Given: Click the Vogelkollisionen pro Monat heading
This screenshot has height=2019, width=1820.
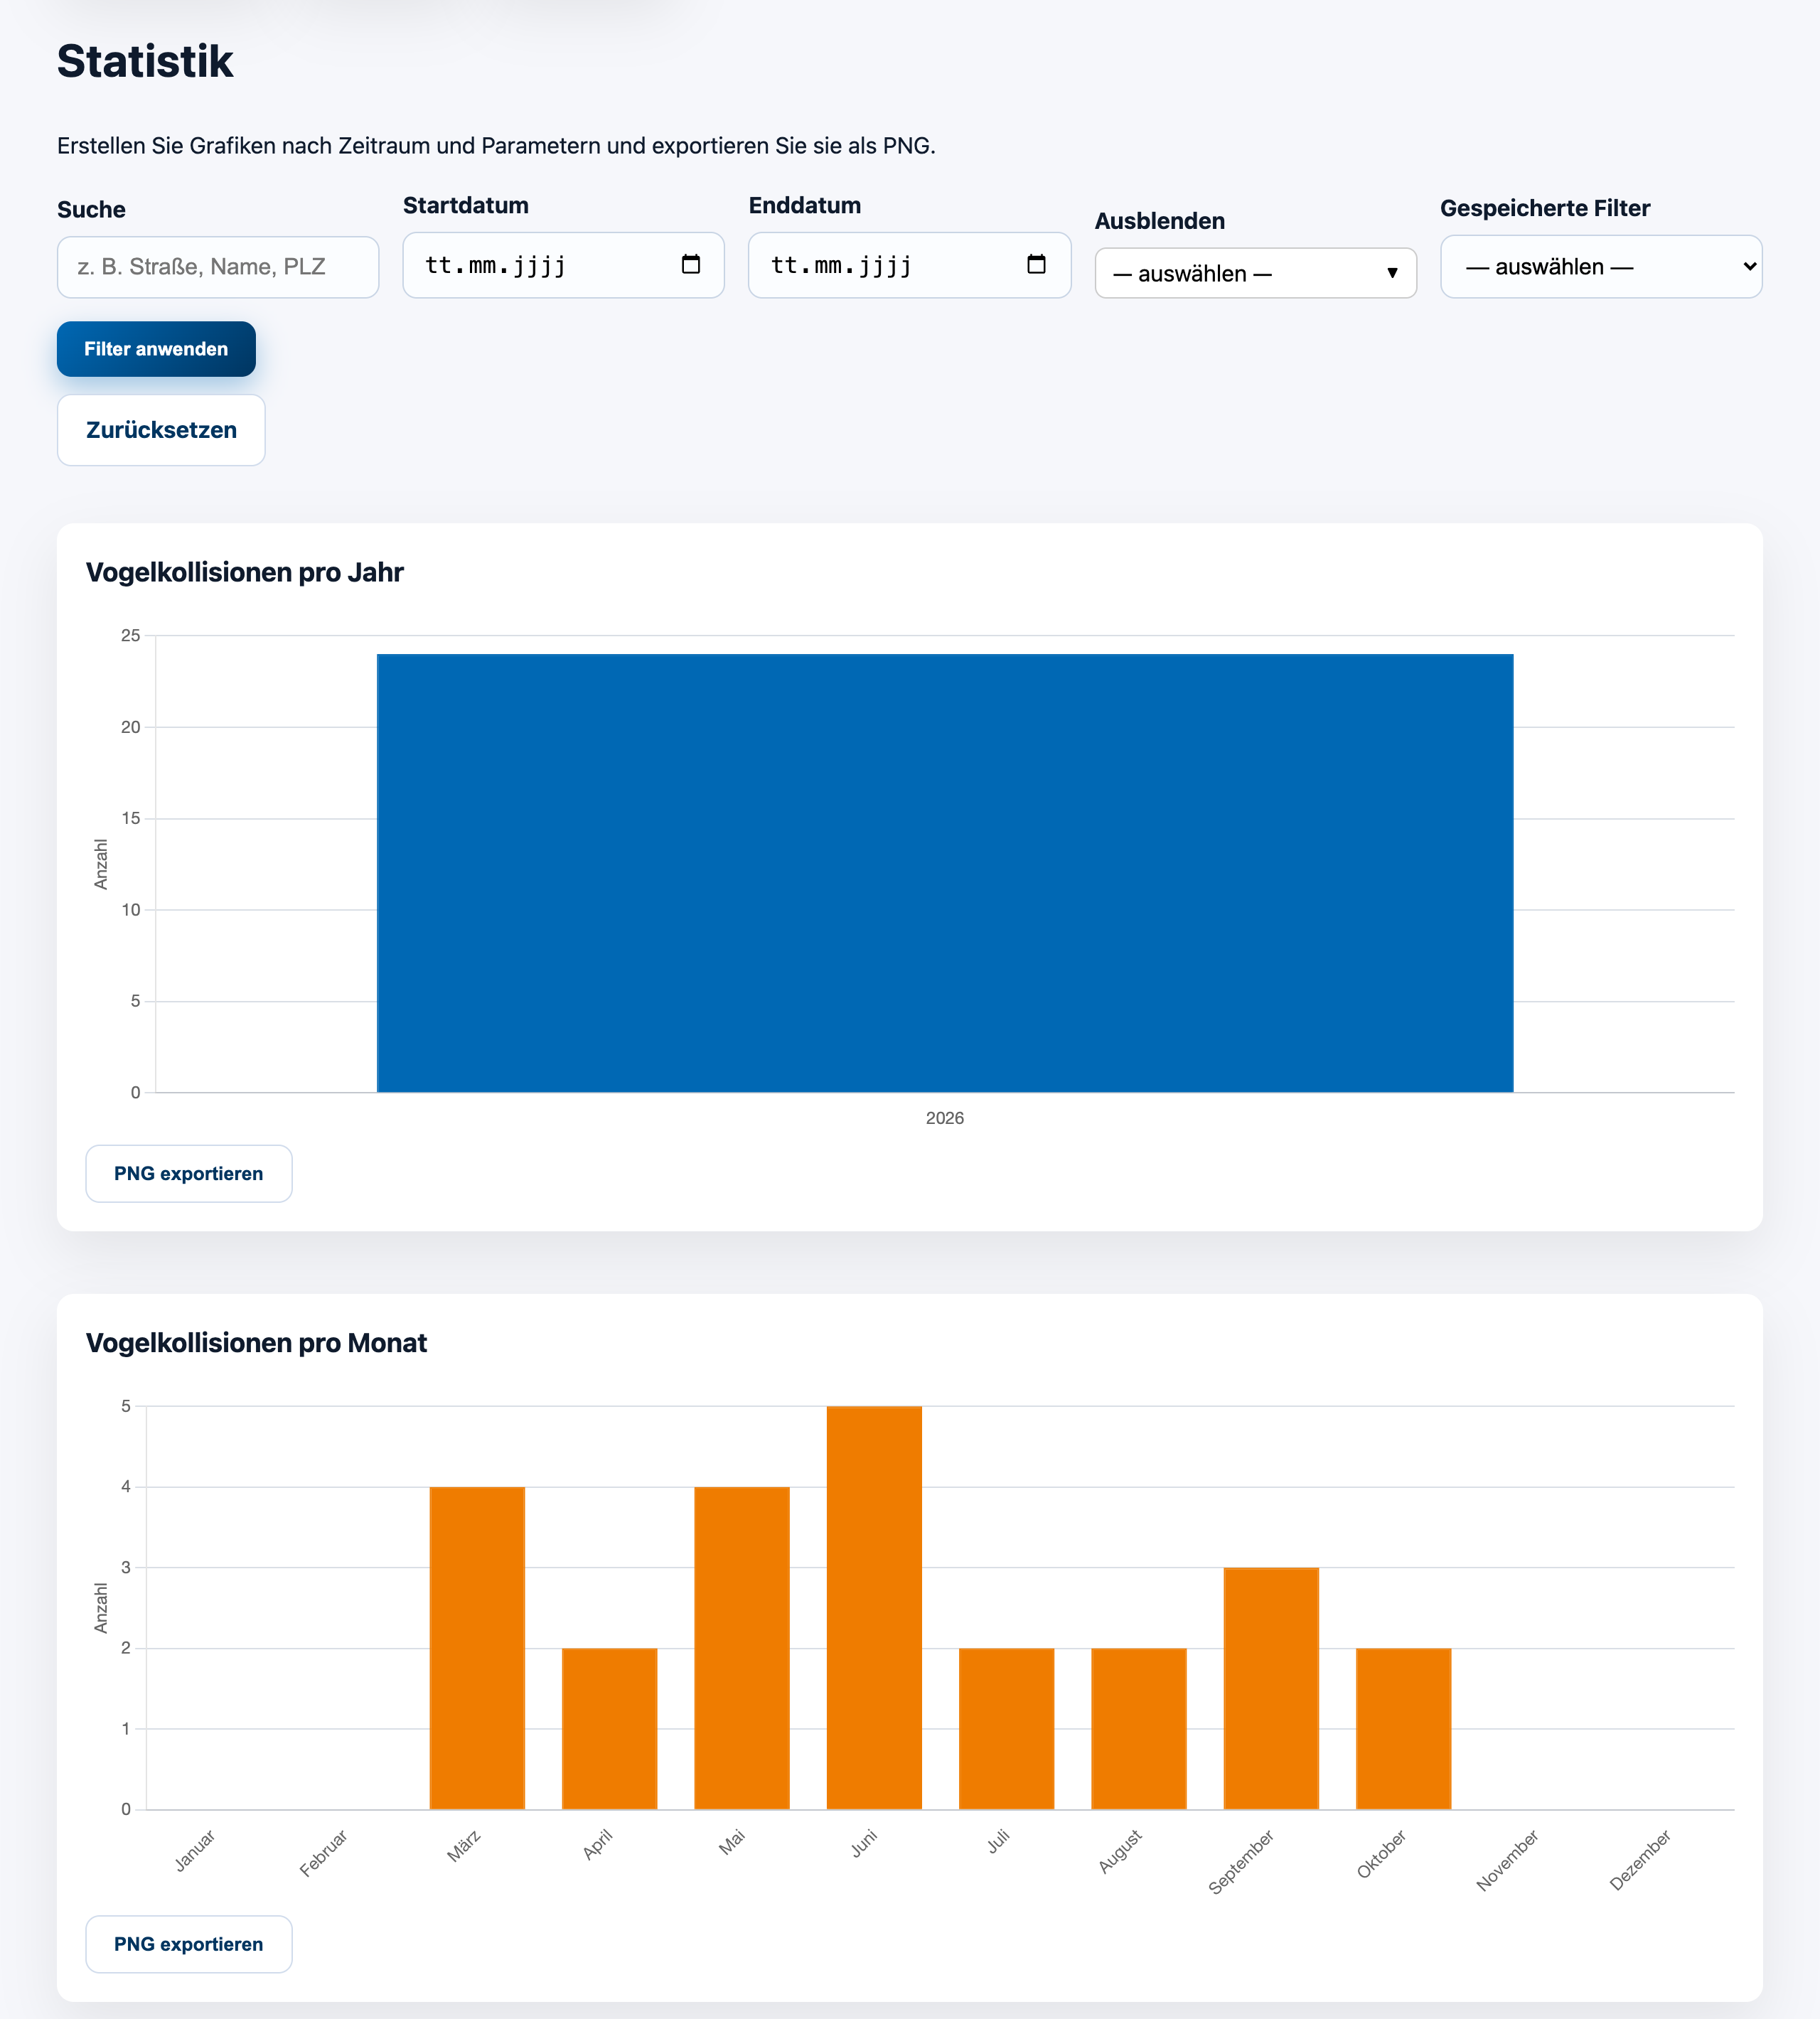Looking at the screenshot, I should 256,1343.
